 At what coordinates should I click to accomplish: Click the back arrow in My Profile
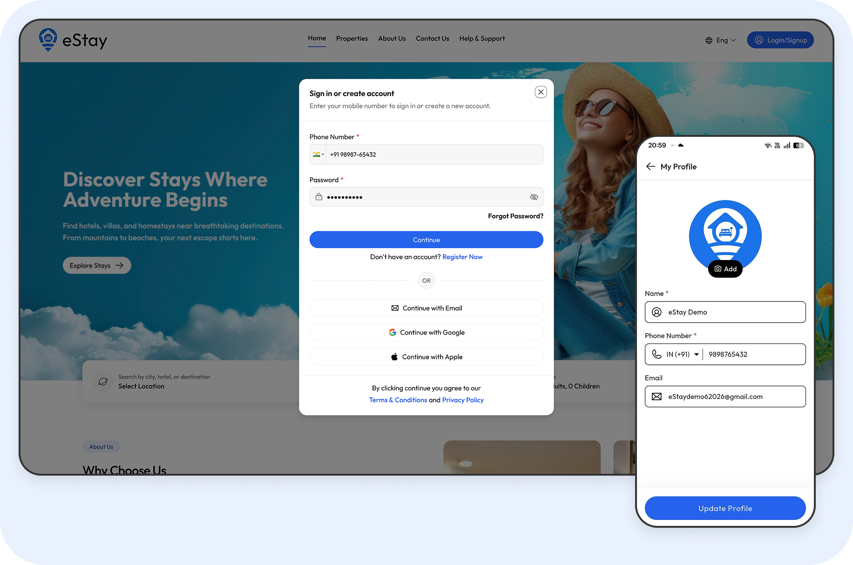tap(650, 167)
